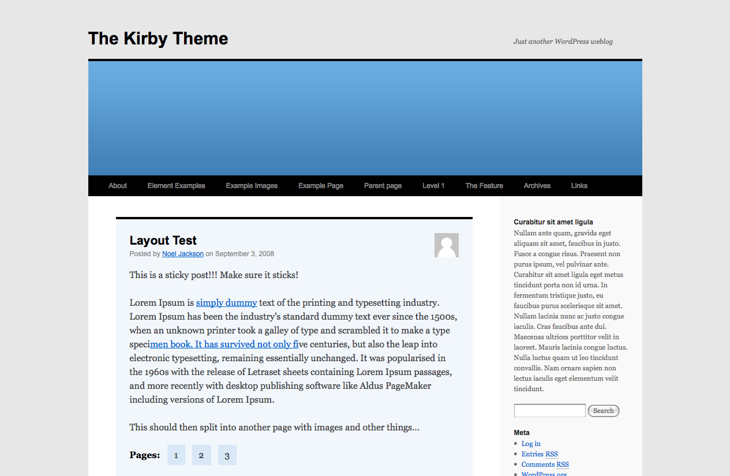Subscribe via the Entries RSS feed
Screen dimensions: 730x476
(x=539, y=453)
